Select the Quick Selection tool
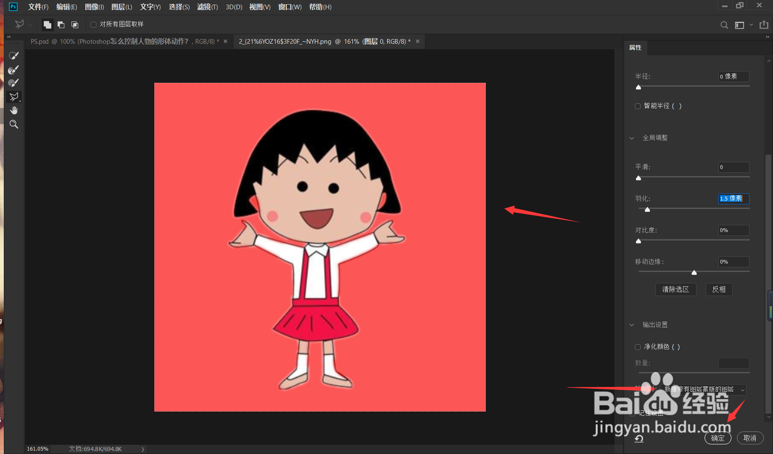773x454 pixels. [14, 55]
